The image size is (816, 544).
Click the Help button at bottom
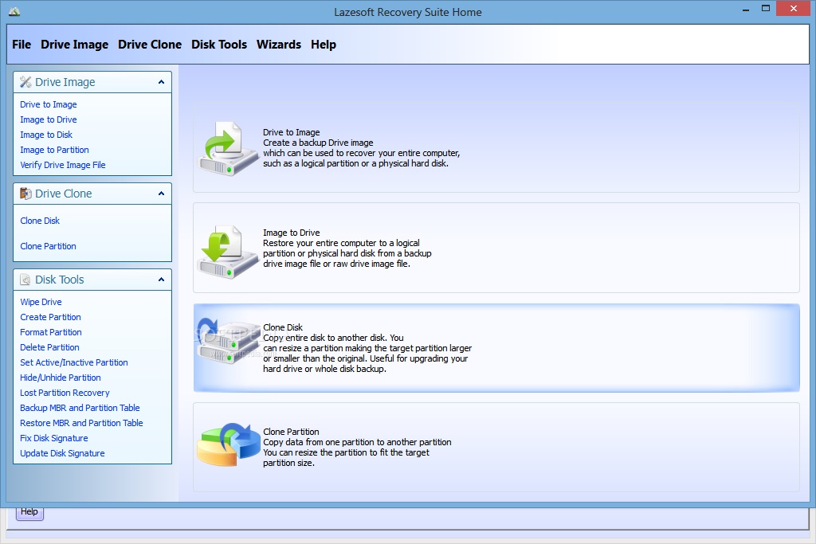[29, 512]
